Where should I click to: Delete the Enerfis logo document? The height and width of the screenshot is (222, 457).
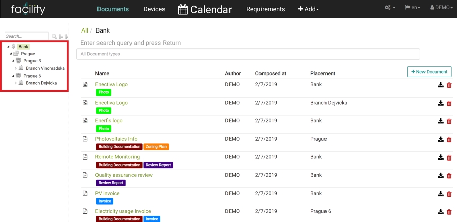point(449,121)
